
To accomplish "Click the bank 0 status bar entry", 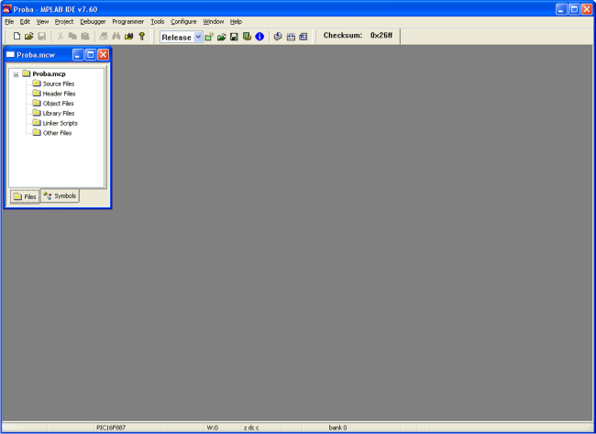I will point(337,428).
